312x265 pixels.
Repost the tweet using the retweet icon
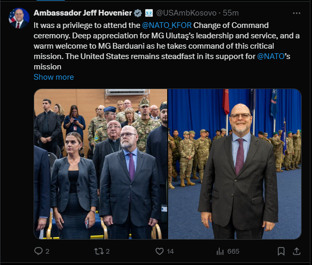point(99,251)
